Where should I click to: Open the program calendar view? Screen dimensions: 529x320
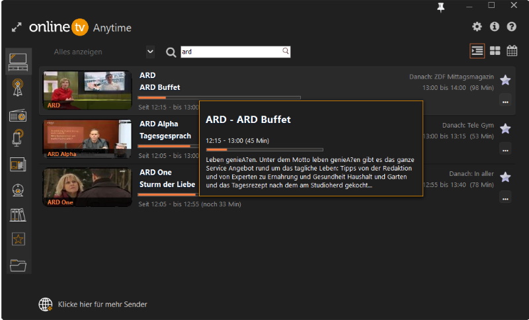pos(512,51)
